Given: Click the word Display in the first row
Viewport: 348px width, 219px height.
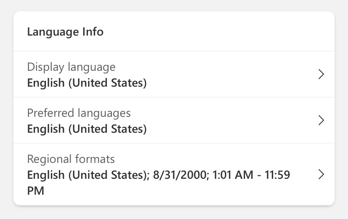Looking at the screenshot, I should pyautogui.click(x=45, y=67).
